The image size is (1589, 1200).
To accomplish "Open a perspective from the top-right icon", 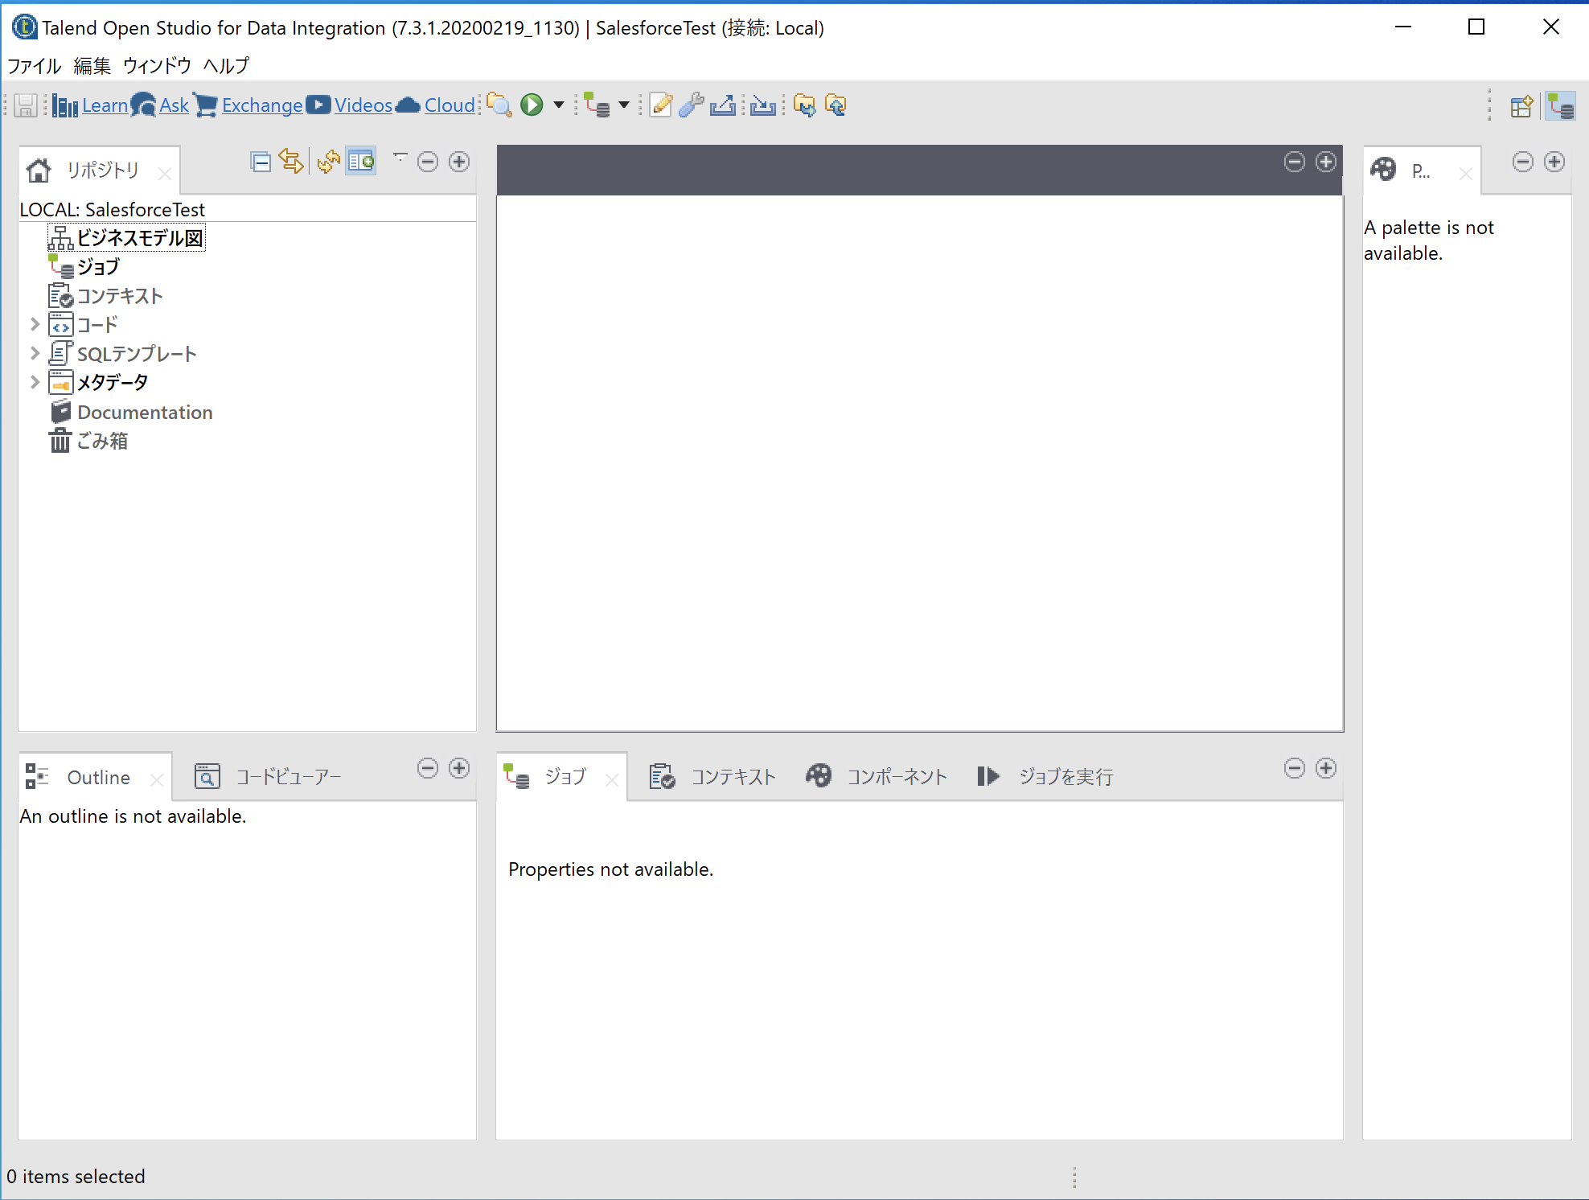I will tap(1521, 105).
